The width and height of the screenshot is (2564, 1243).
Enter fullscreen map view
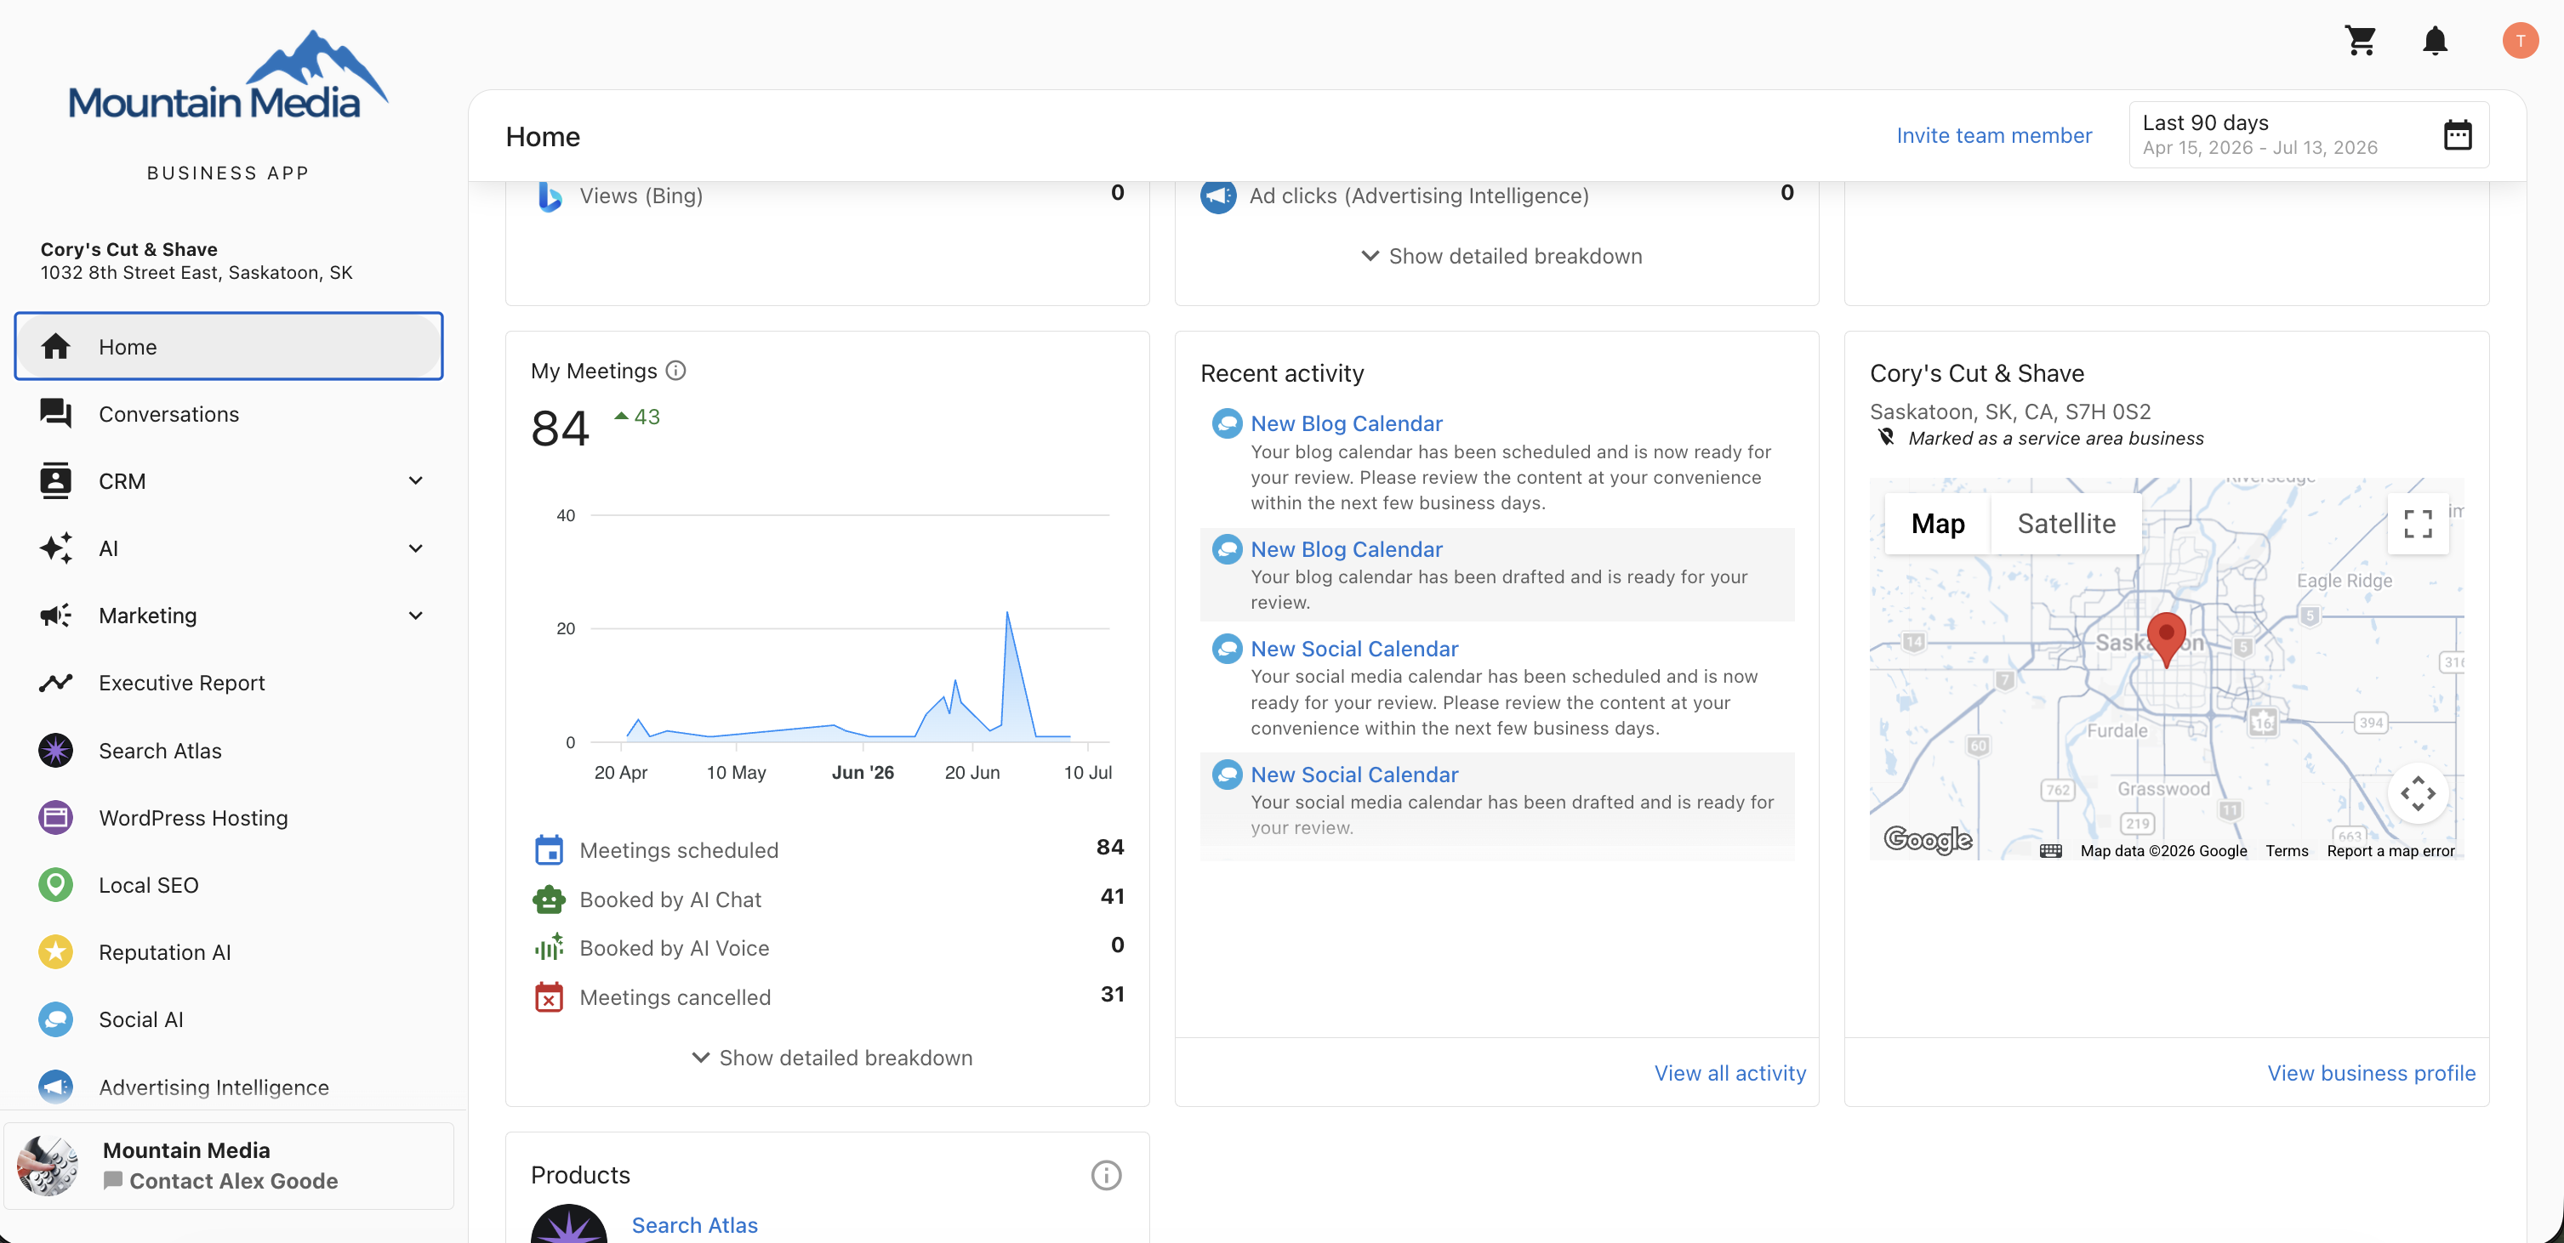click(x=2418, y=523)
